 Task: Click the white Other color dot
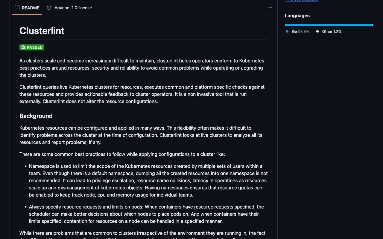tap(317, 31)
